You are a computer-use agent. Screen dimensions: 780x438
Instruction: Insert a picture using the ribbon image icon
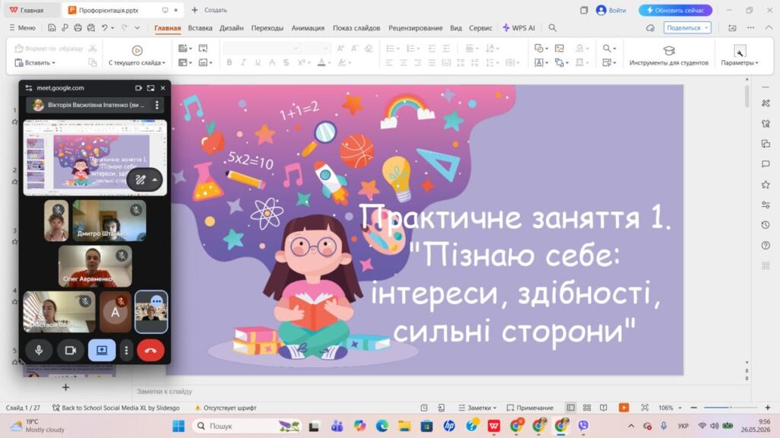pos(560,48)
